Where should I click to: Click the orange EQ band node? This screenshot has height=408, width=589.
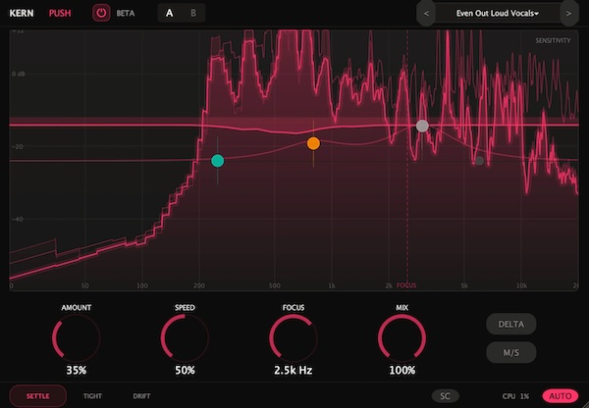(x=313, y=143)
